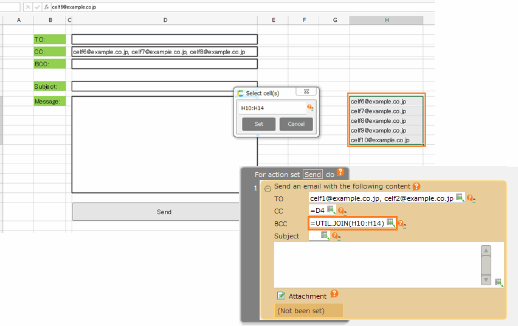The height and width of the screenshot is (326, 518).
Task: Click the fx insert function icon
Action: click(46, 7)
